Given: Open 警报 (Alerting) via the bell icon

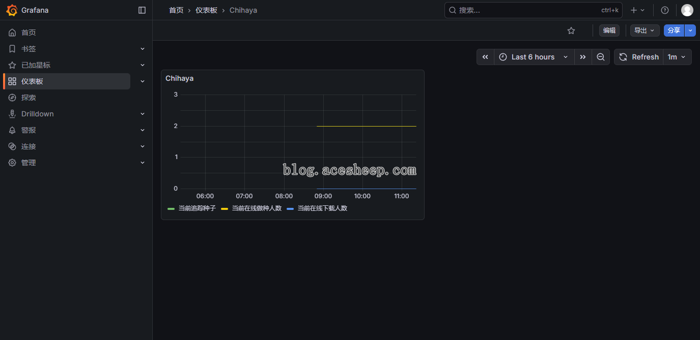Looking at the screenshot, I should (28, 130).
